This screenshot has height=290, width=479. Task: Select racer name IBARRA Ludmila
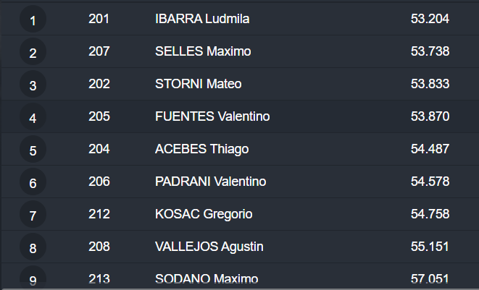[x=202, y=19]
